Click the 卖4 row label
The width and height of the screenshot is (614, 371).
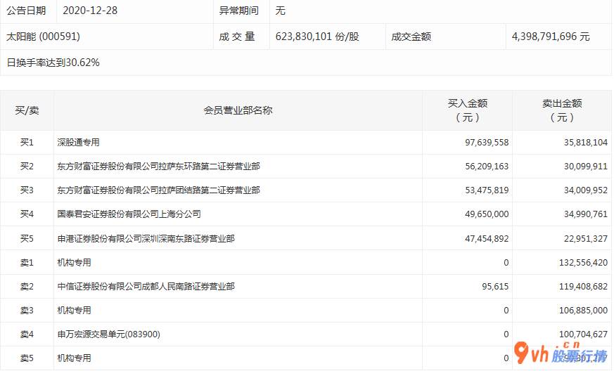[x=27, y=334]
